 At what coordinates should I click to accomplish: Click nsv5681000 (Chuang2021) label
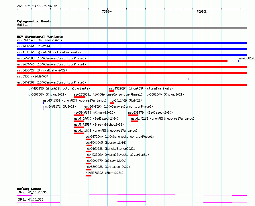[164, 94]
